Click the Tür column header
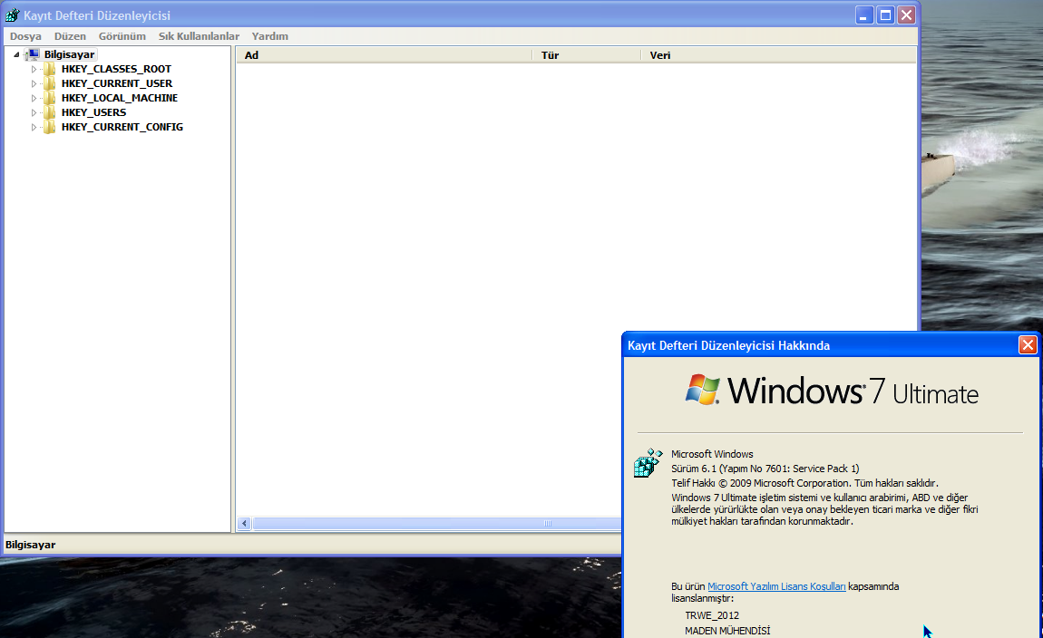The height and width of the screenshot is (638, 1043). (x=587, y=55)
